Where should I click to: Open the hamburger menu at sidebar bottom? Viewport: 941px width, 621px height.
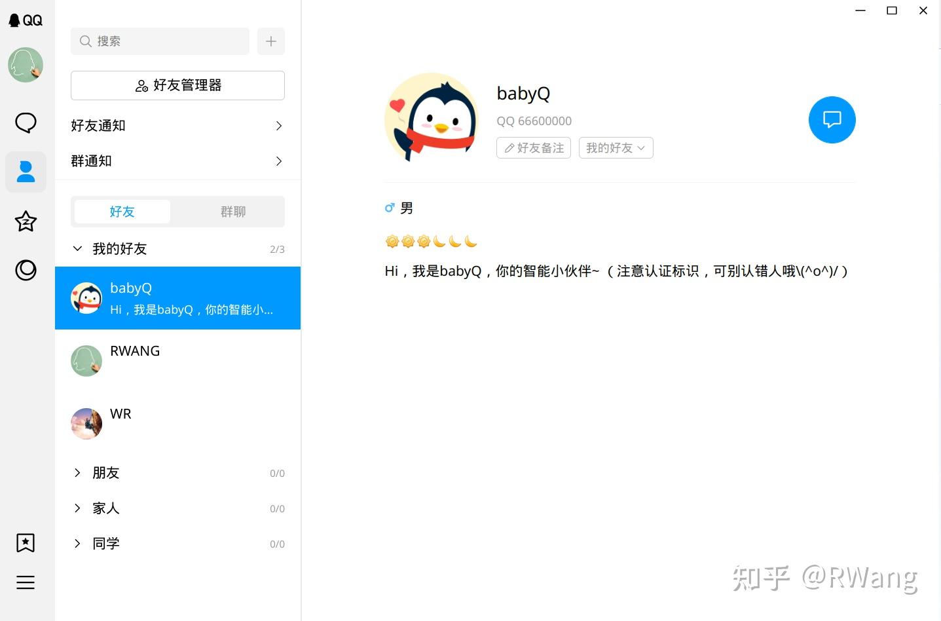tap(26, 582)
